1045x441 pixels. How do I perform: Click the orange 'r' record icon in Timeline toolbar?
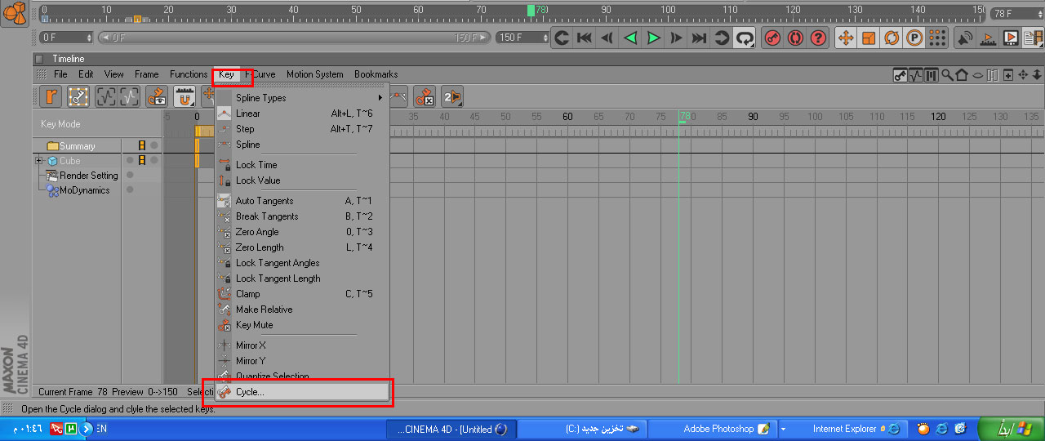click(51, 97)
